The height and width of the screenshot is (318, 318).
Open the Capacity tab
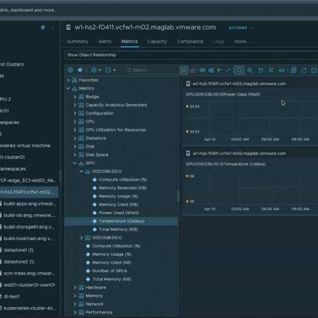pyautogui.click(x=158, y=41)
